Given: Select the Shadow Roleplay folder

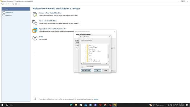Looking at the screenshot, I should [x=93, y=47].
